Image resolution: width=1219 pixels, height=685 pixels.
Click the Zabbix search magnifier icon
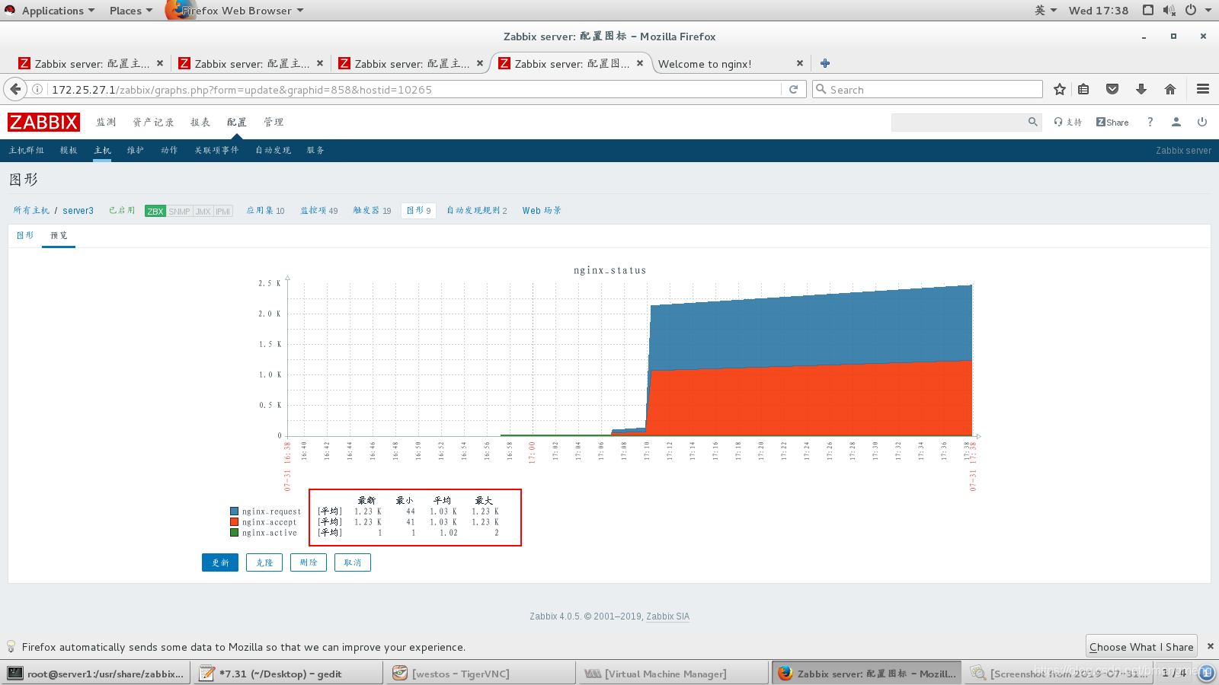pos(1032,122)
